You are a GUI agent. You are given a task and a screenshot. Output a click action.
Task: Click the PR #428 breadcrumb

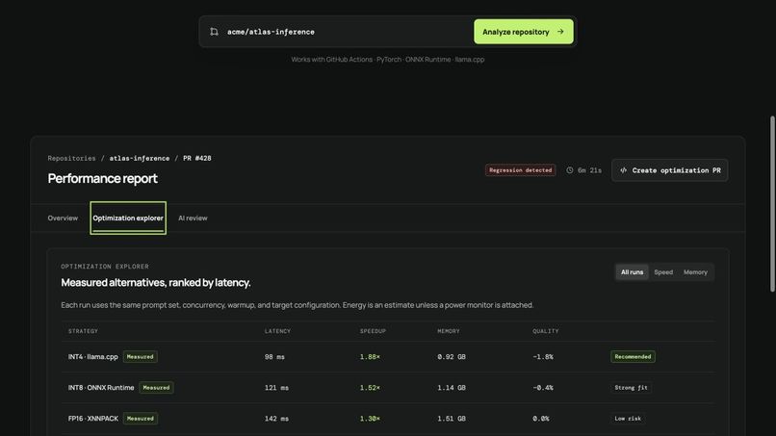point(197,159)
